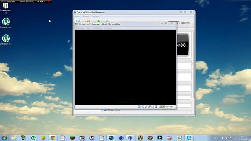The image size is (251, 141).
Task: Open uTorrent from the taskbar
Action: pos(33,138)
